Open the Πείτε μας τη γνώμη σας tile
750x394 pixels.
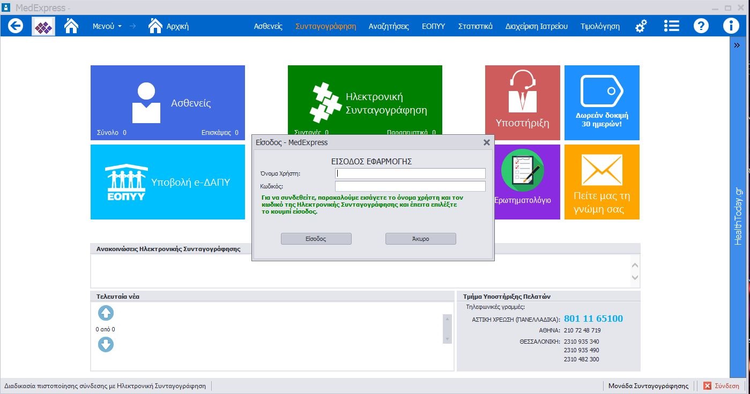click(x=602, y=182)
